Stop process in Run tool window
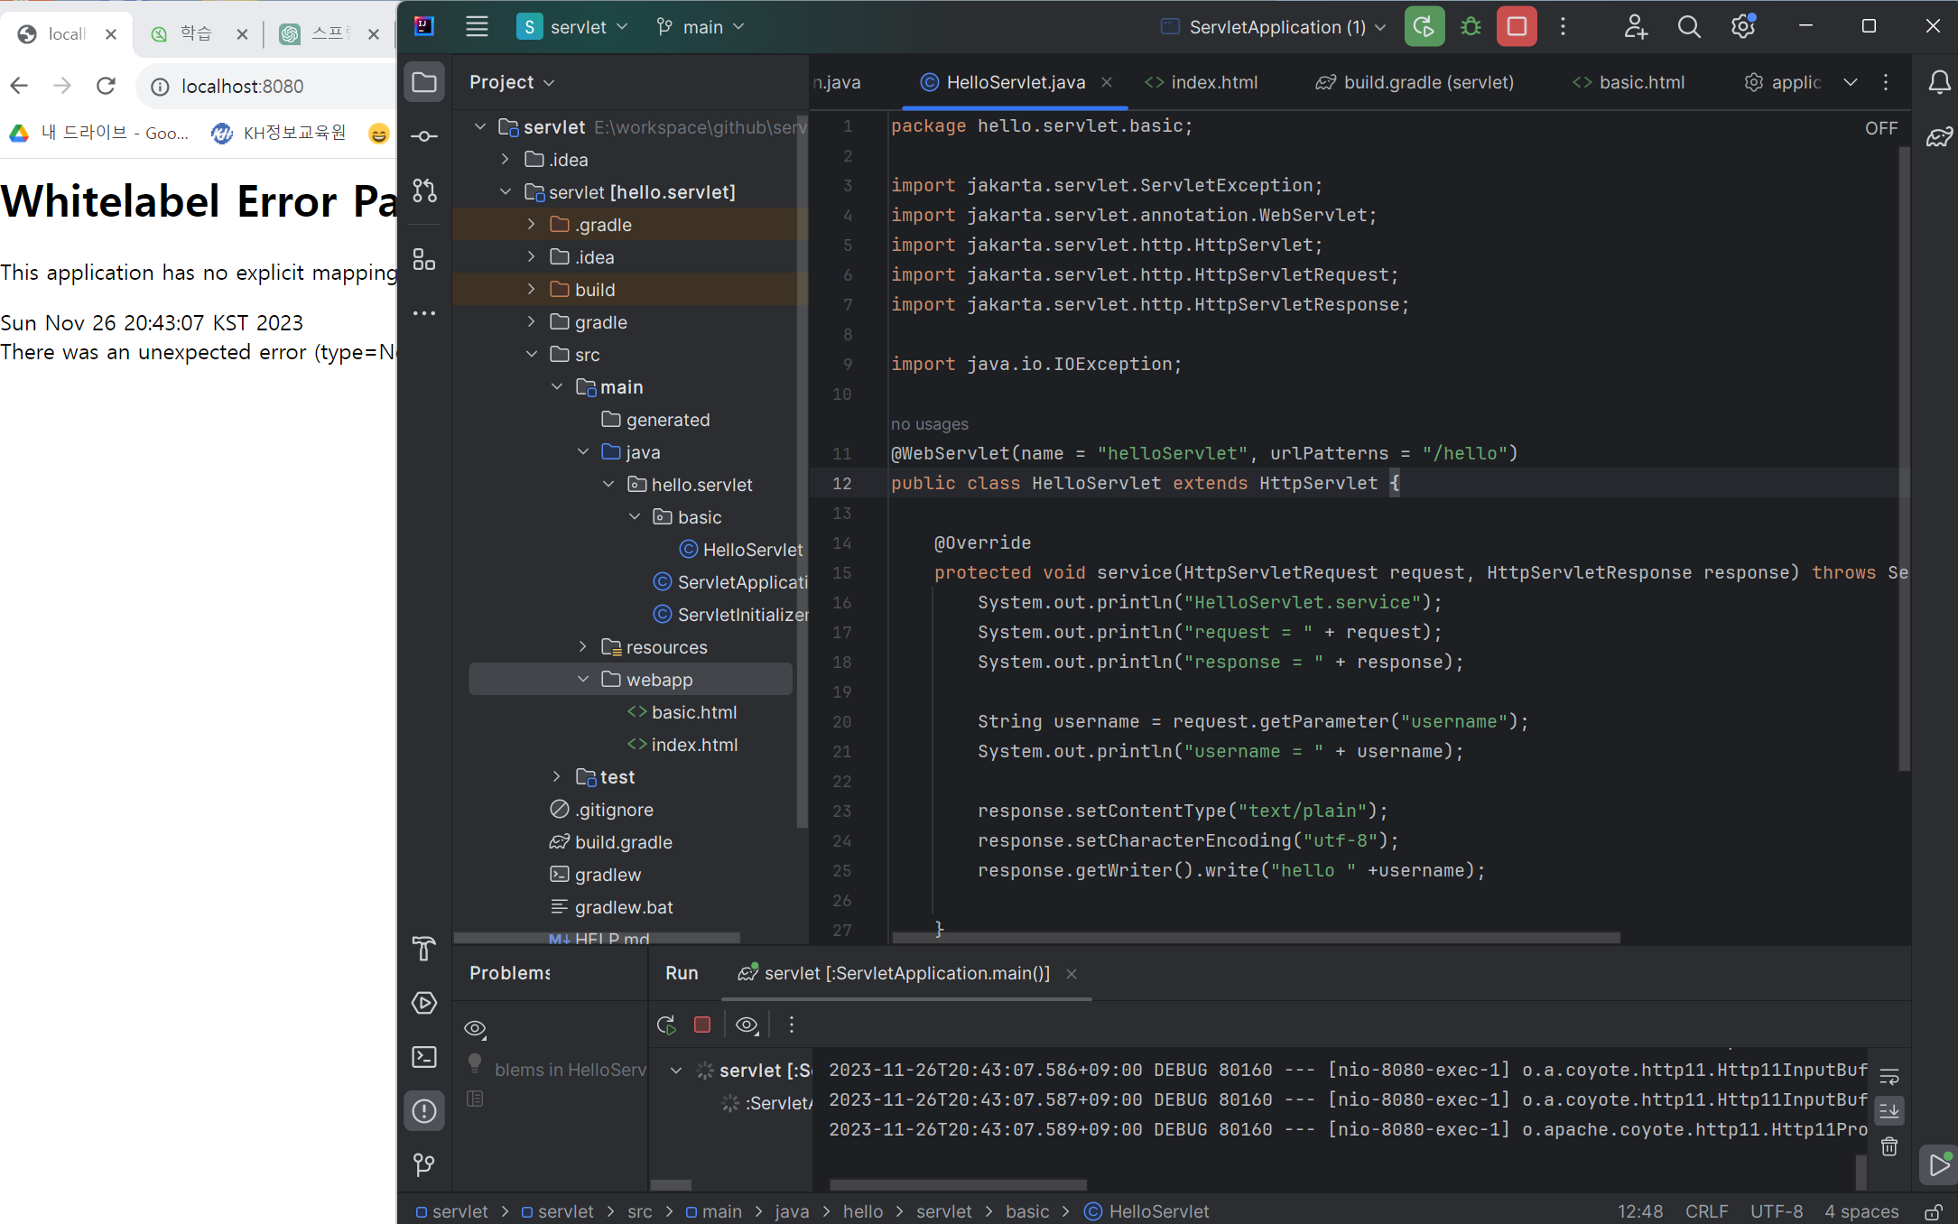Image resolution: width=1958 pixels, height=1224 pixels. [x=702, y=1025]
